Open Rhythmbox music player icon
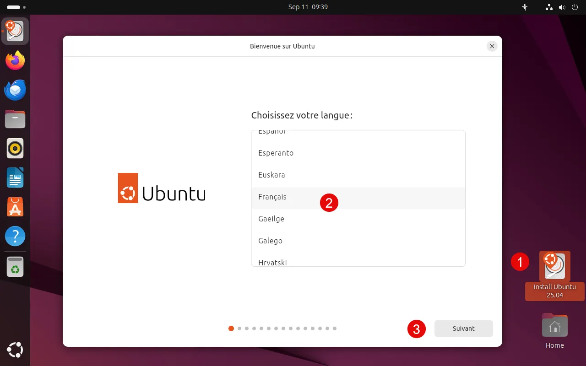Screen dimensions: 586x366 tap(15, 149)
